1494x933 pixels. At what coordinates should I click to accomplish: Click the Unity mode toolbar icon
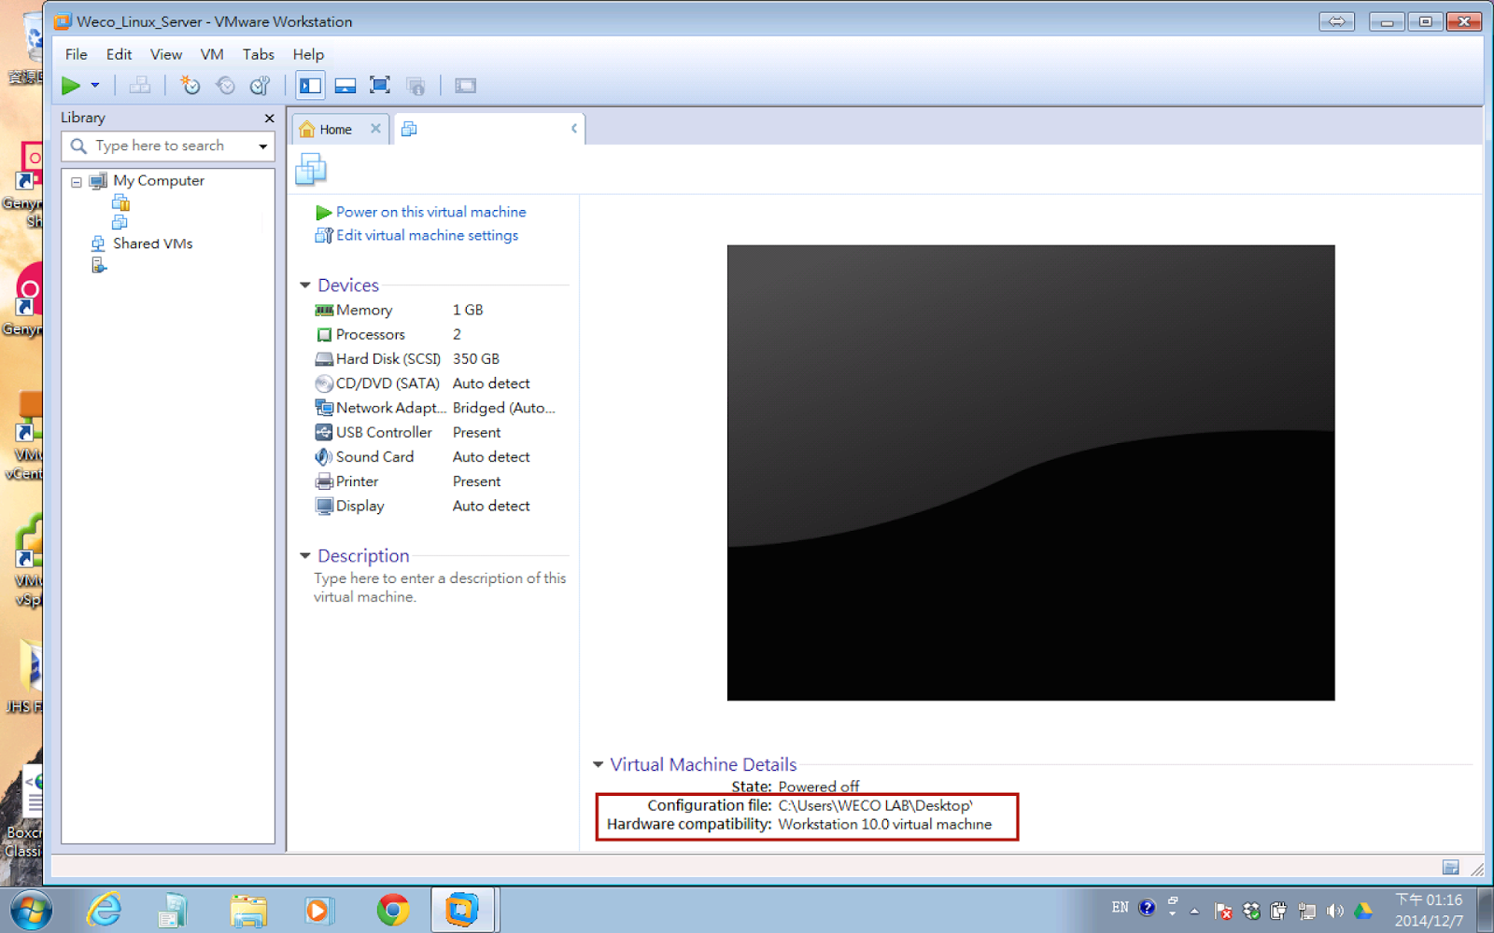[416, 86]
